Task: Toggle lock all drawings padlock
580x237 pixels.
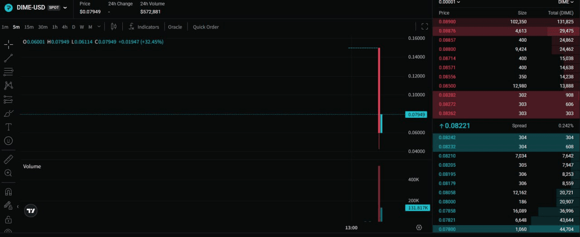Action: pyautogui.click(x=8, y=220)
